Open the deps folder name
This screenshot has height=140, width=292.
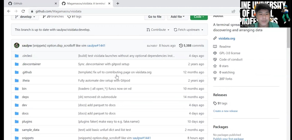25,97
